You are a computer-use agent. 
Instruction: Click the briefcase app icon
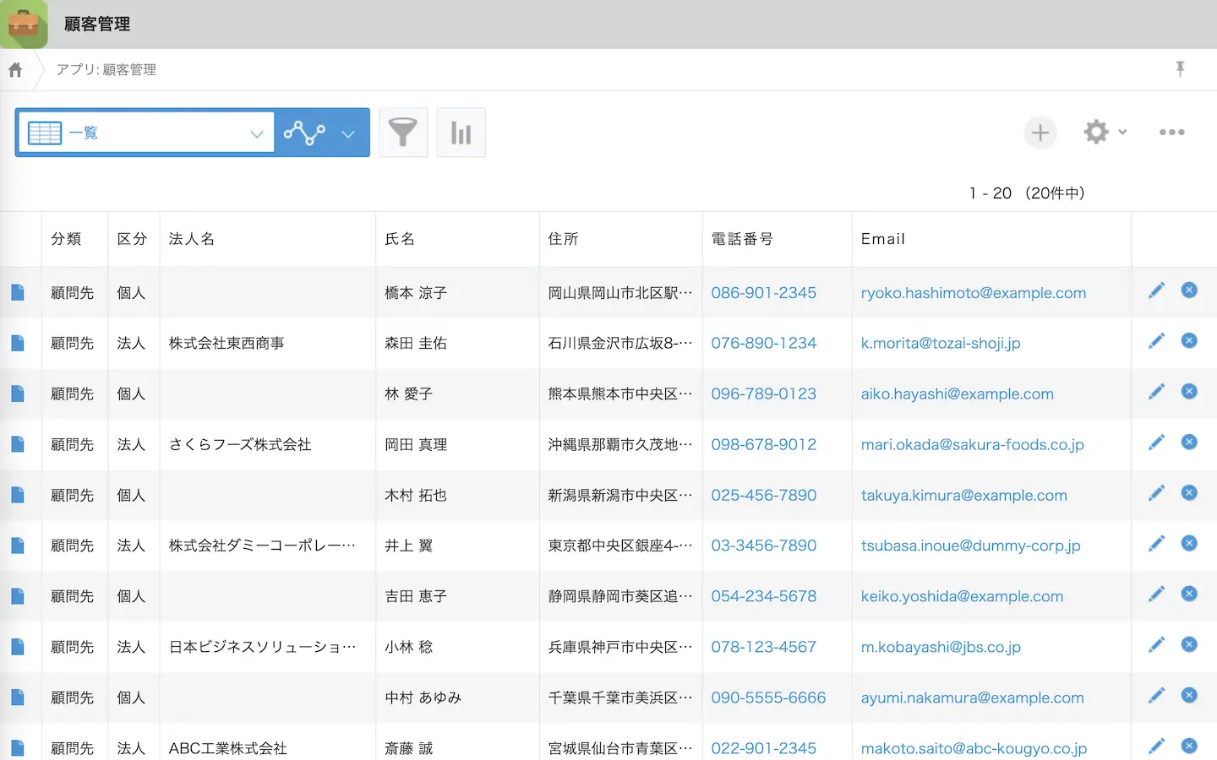tap(24, 24)
